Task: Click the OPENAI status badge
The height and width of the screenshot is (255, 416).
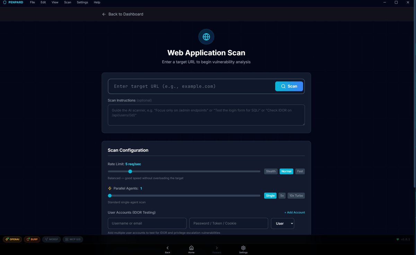Action: (x=12, y=239)
